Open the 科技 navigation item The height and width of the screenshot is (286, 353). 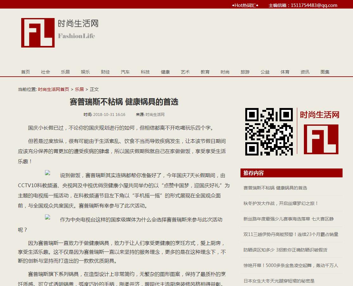(x=145, y=72)
